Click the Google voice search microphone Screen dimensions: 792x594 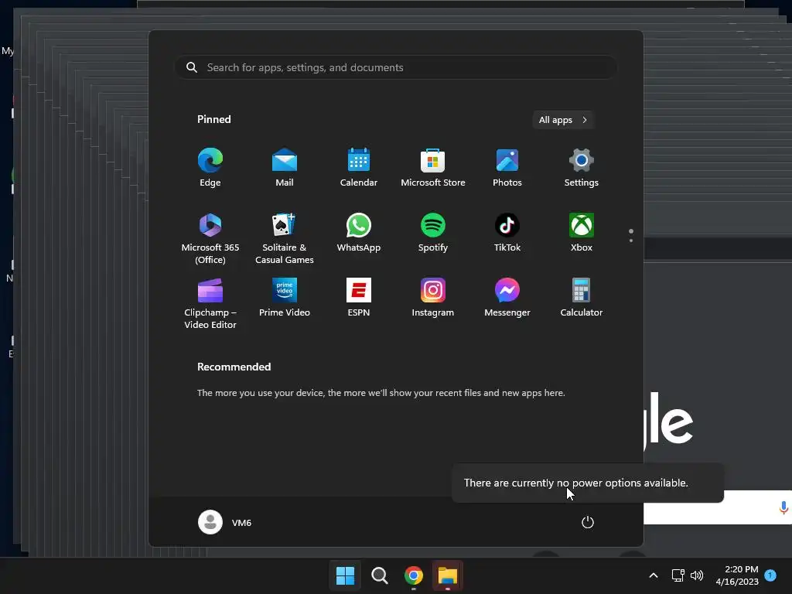point(783,507)
